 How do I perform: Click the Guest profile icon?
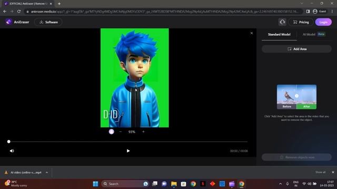tap(320, 12)
